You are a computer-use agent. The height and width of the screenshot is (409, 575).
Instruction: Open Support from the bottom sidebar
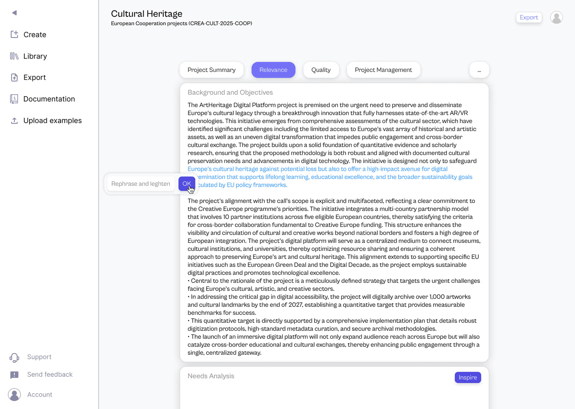click(14, 357)
